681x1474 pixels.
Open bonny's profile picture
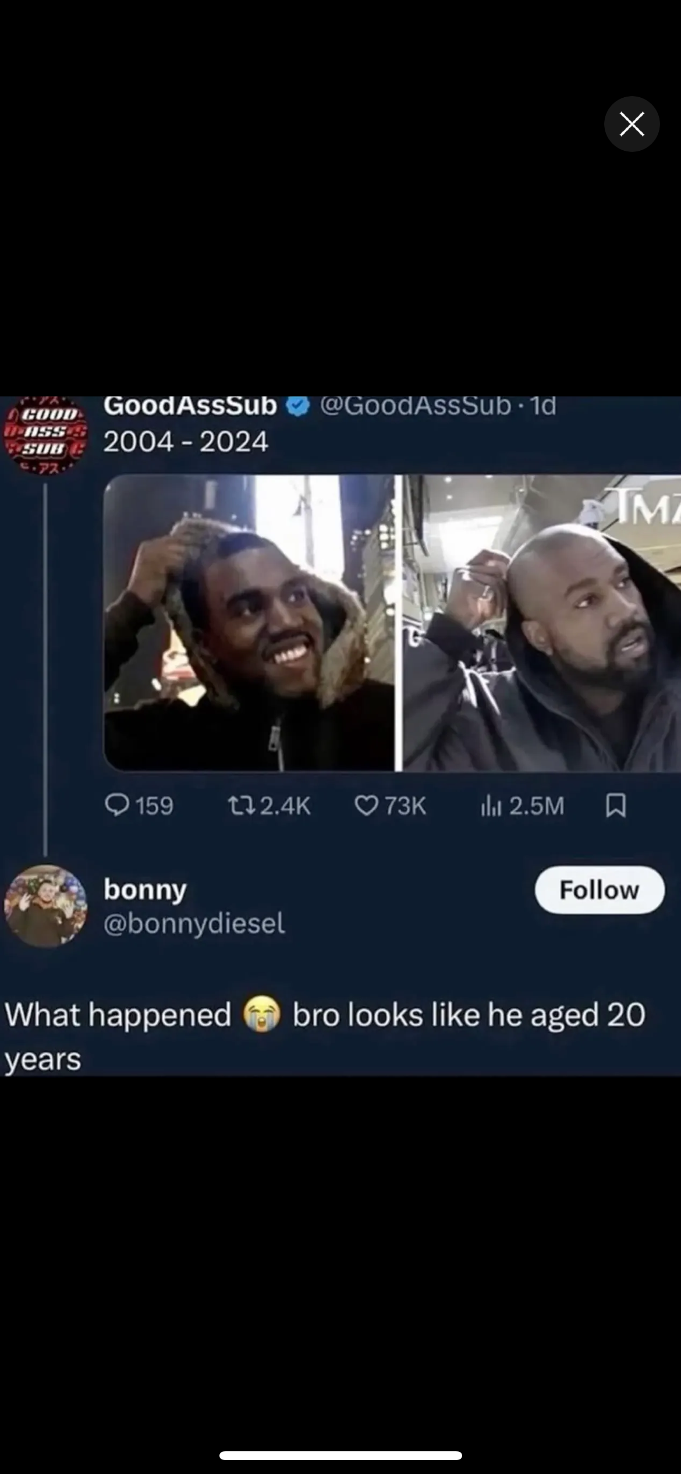coord(45,906)
